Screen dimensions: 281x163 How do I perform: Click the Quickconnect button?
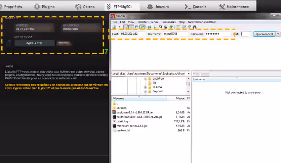(264, 34)
